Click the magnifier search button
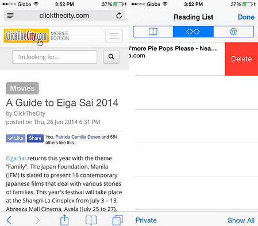Image resolution: width=258 pixels, height=226 pixels. pos(111,57)
